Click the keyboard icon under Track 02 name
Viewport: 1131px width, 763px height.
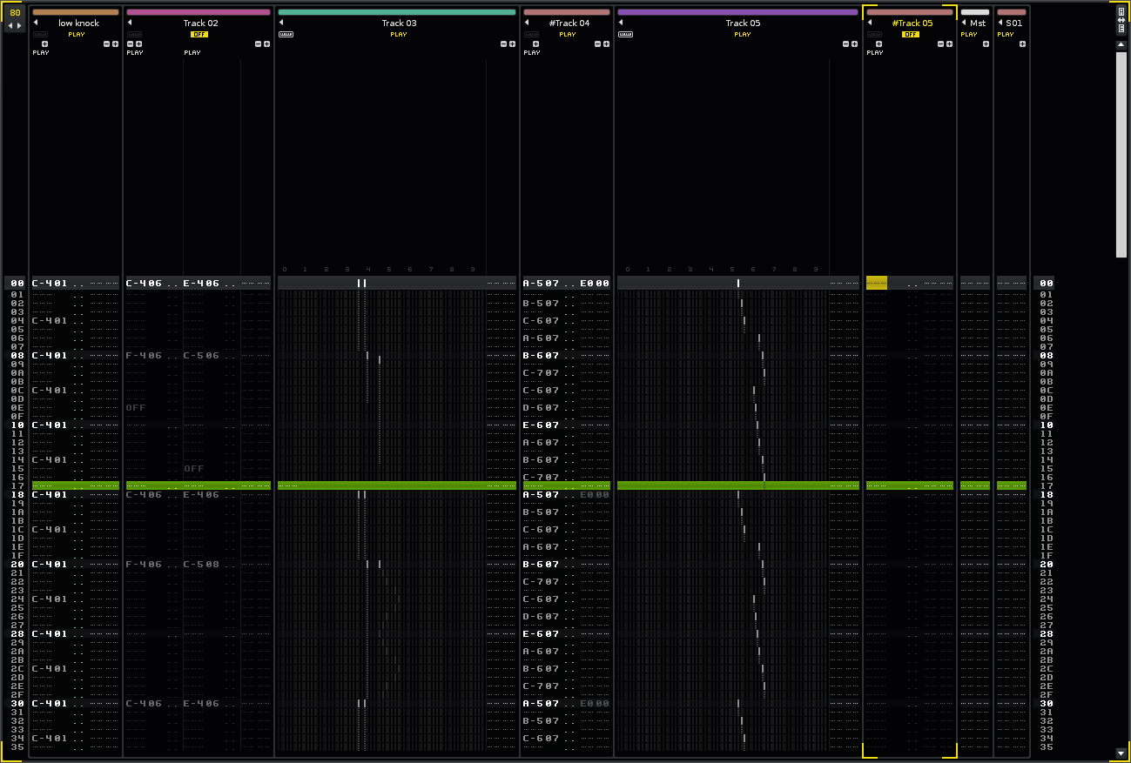[134, 34]
